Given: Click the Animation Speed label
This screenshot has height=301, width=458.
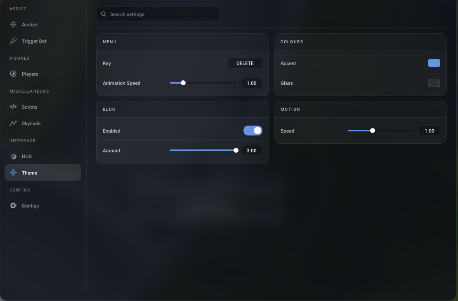Looking at the screenshot, I should (x=121, y=83).
